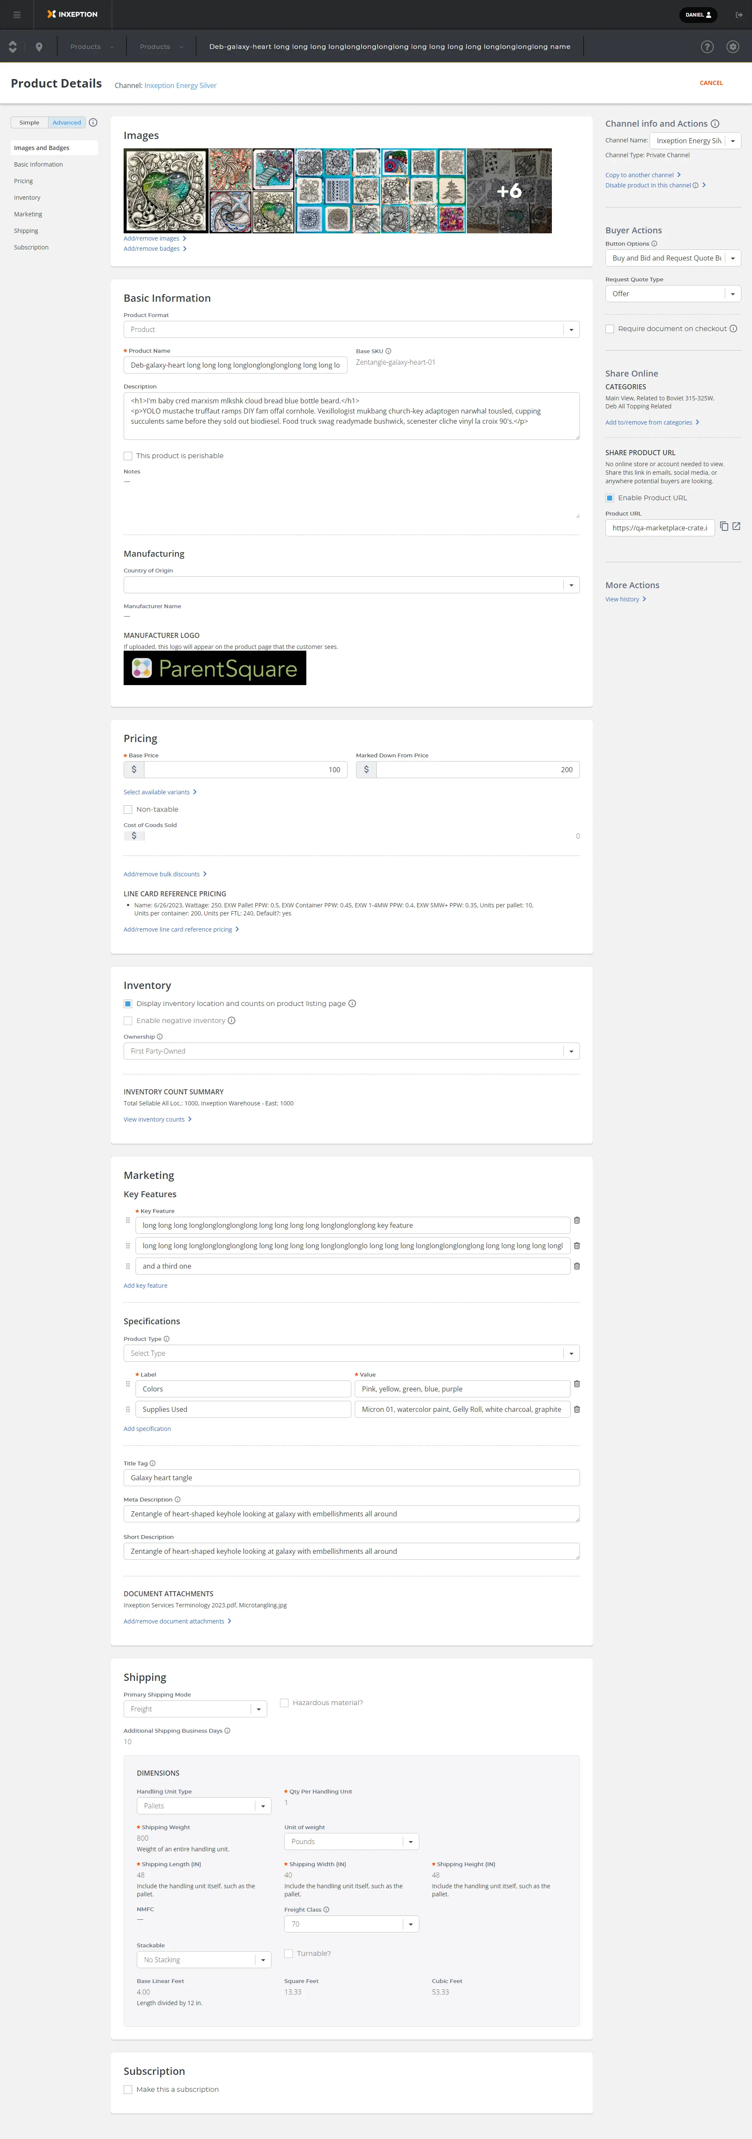The width and height of the screenshot is (752, 2139).
Task: Click info icon beside Channel info and Actions
Action: click(x=715, y=124)
